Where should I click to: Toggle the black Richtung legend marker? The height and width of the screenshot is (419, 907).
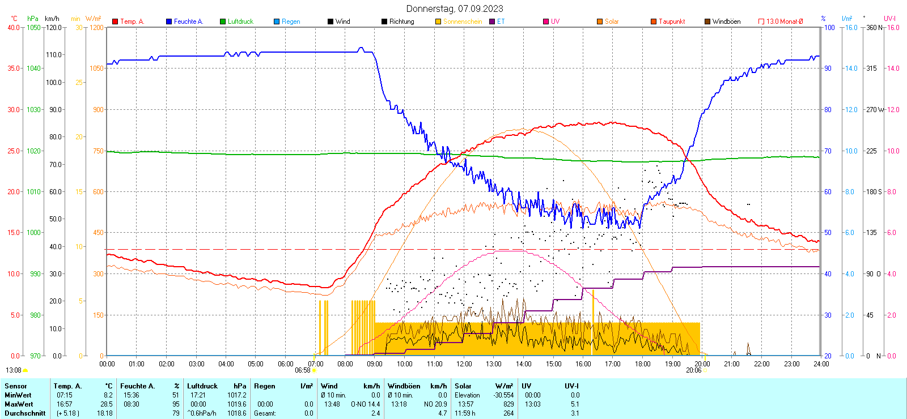coord(384,22)
